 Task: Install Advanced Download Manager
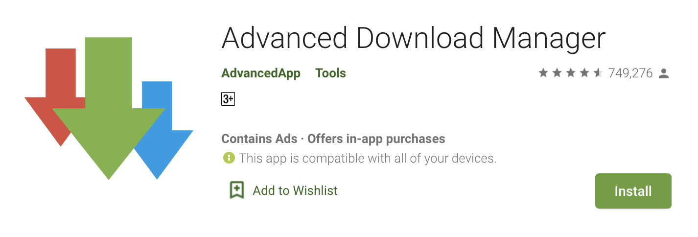pyautogui.click(x=633, y=191)
